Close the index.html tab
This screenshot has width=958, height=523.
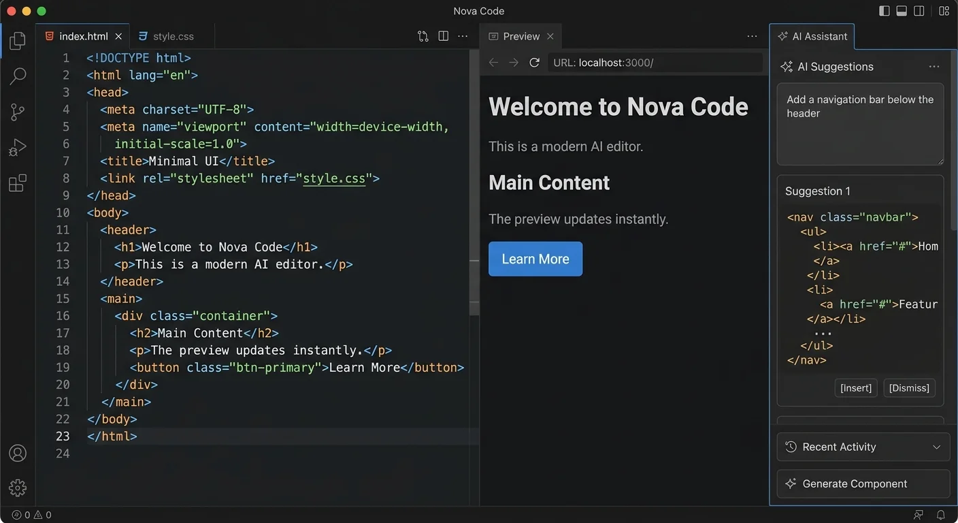click(118, 37)
